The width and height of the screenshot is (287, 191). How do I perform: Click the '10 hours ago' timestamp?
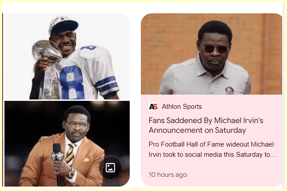pos(168,175)
